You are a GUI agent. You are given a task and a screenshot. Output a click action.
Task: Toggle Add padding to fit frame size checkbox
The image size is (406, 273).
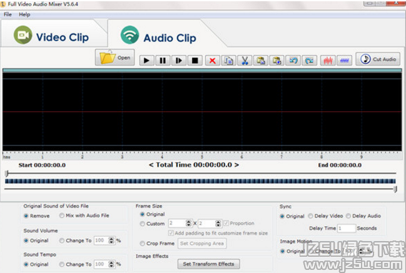tap(171, 233)
